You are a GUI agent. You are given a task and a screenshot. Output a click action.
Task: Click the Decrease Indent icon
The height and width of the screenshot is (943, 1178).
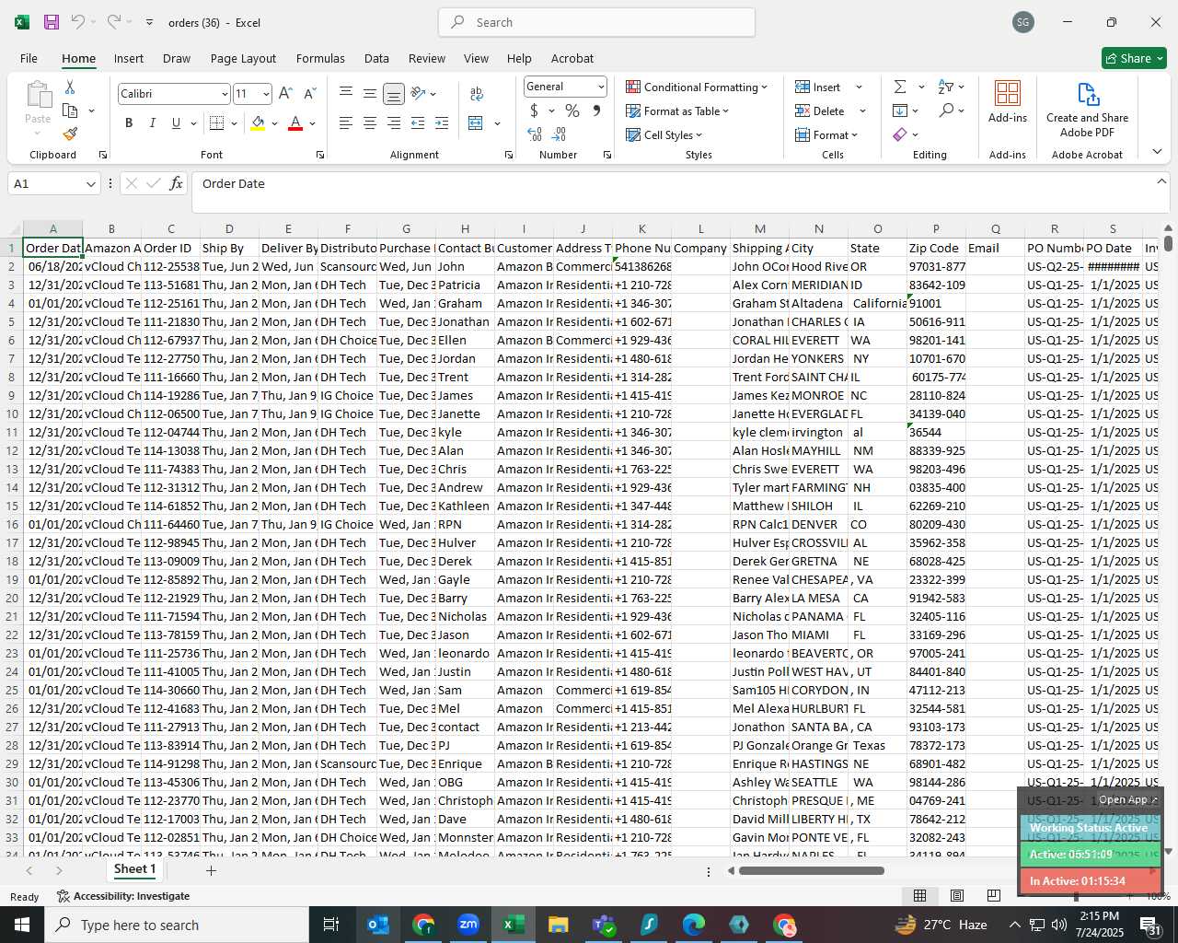click(418, 122)
